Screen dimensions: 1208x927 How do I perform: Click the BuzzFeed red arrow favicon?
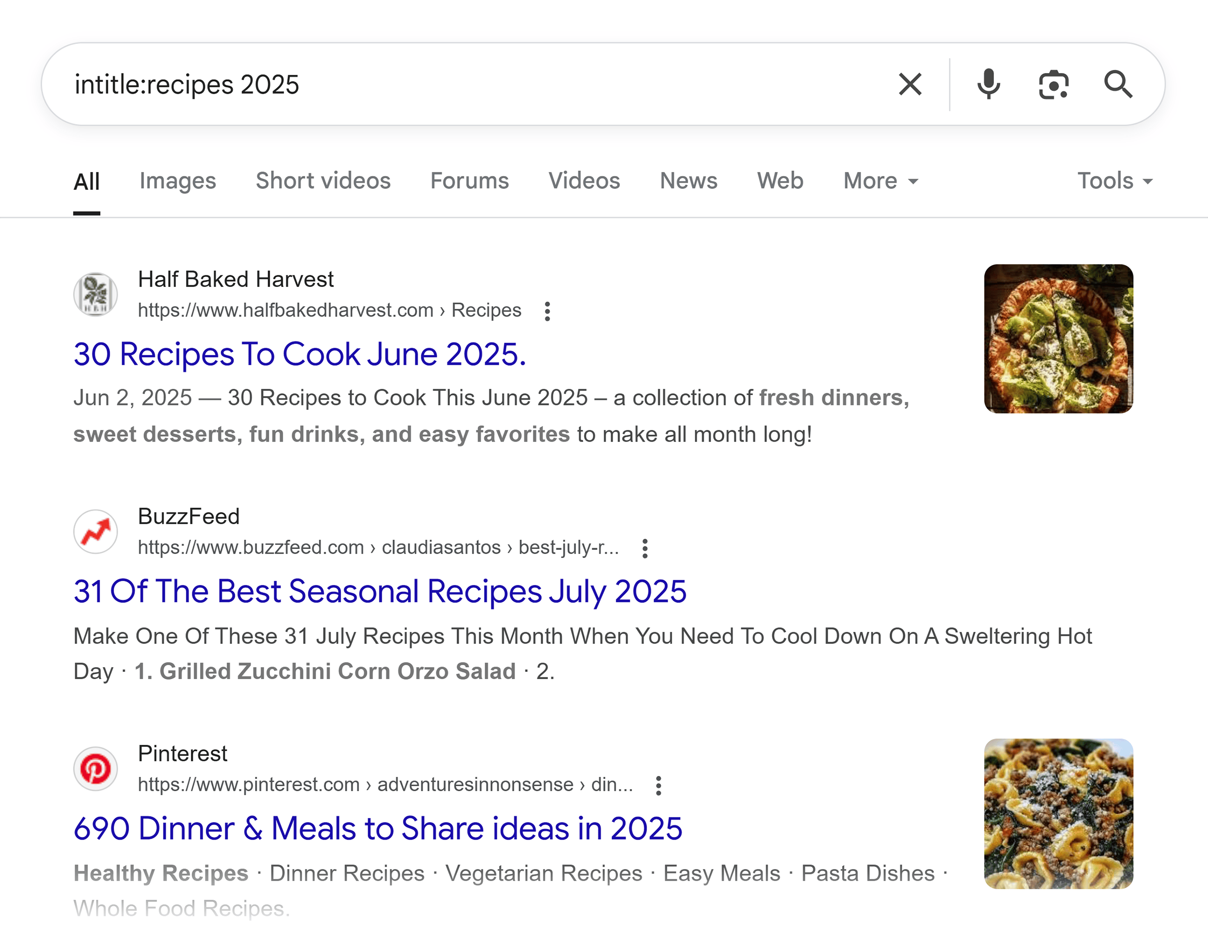click(x=96, y=531)
